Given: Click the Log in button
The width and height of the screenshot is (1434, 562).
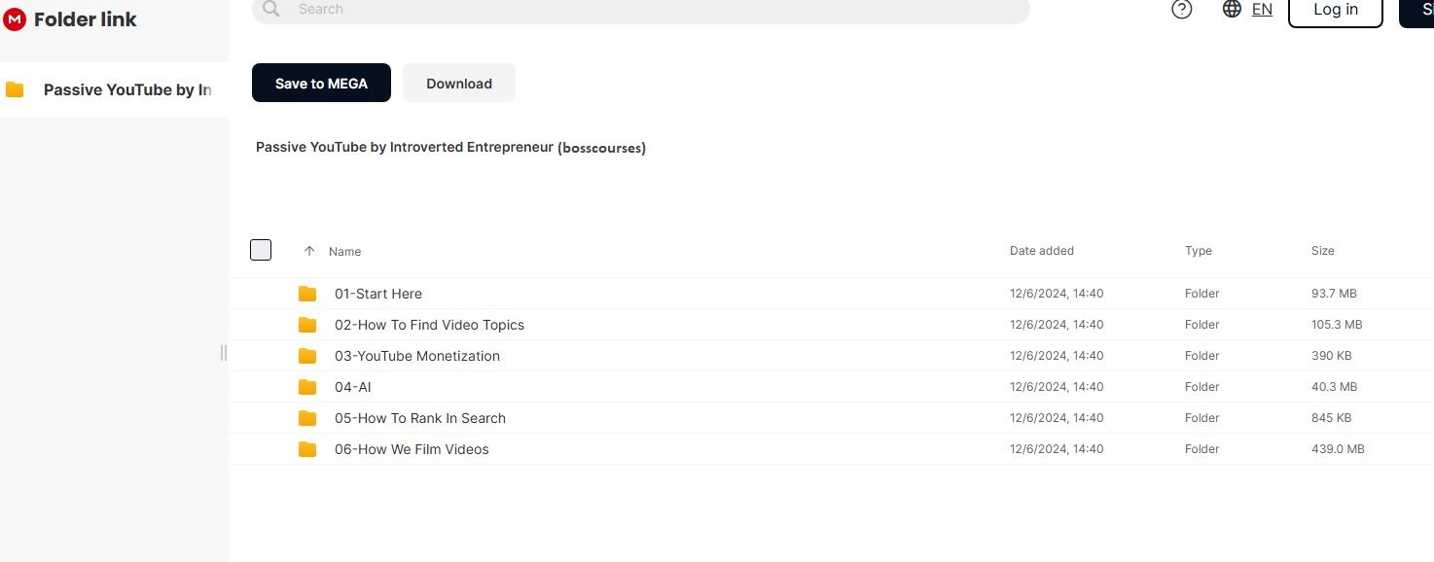Looking at the screenshot, I should point(1335,11).
